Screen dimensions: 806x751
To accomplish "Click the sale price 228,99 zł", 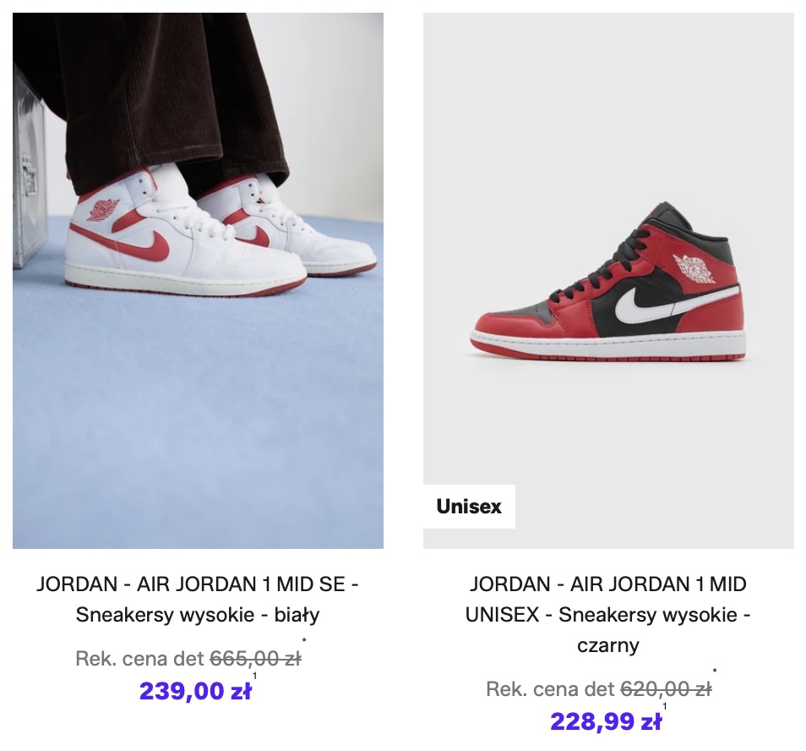I will tap(606, 721).
